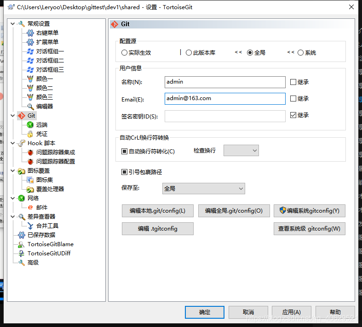Click the folder icon for 图标覆盖
This screenshot has width=362, height=327.
(x=22, y=171)
